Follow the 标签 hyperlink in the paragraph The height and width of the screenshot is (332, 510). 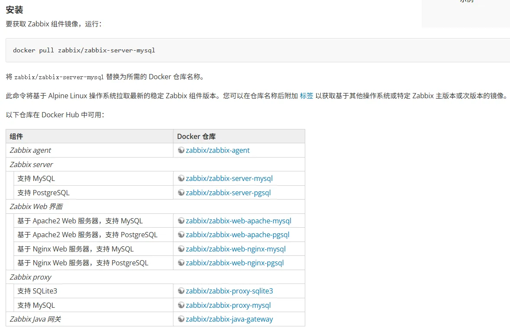tap(307, 96)
